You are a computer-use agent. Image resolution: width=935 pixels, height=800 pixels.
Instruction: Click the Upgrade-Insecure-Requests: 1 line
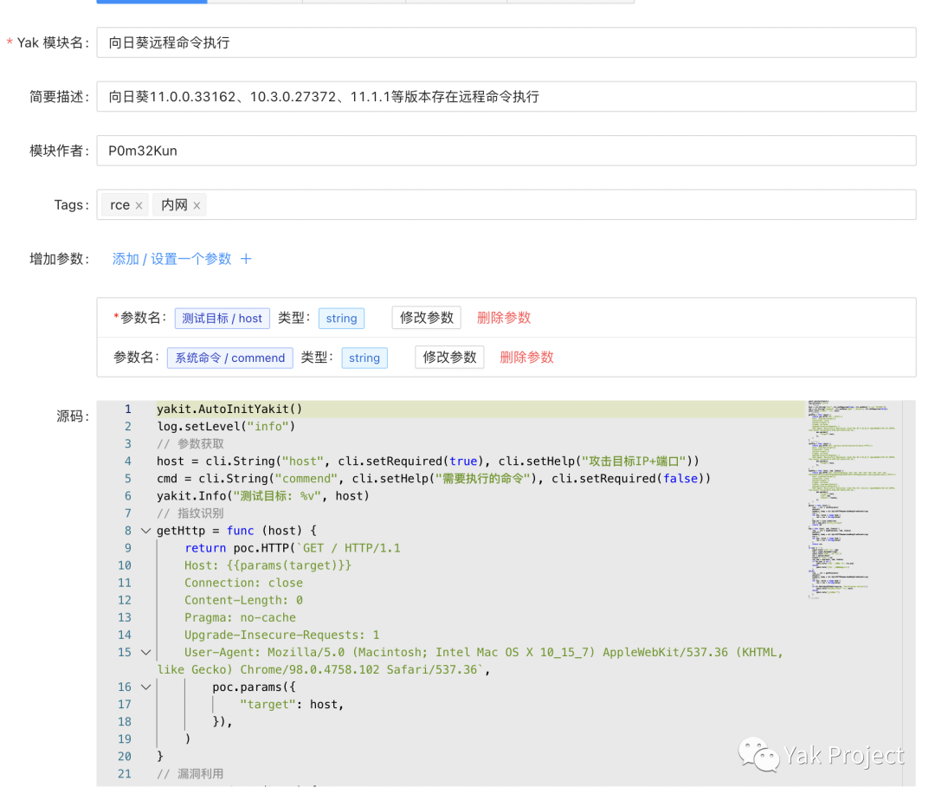(281, 635)
